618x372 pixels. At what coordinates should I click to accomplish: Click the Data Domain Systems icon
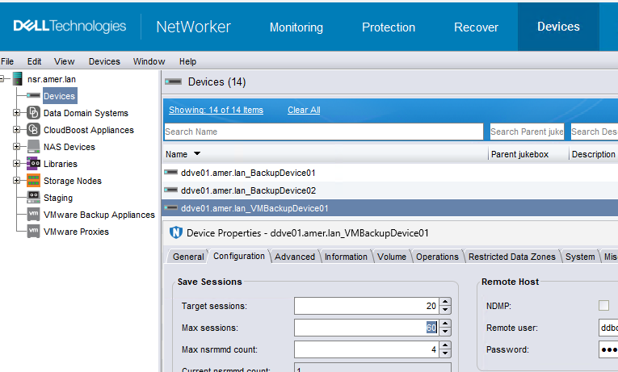click(33, 113)
